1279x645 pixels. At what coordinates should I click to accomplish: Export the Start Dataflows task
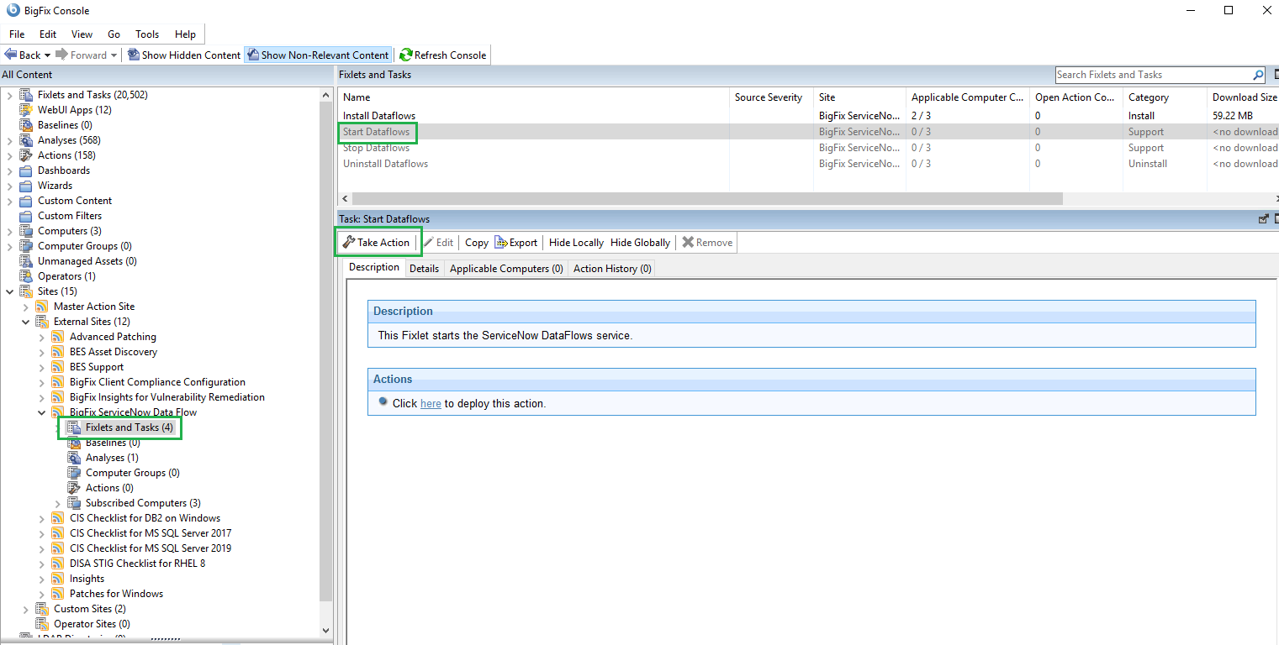516,243
